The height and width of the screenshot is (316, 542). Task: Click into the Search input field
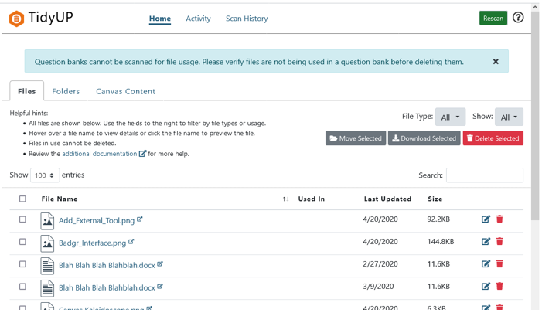point(485,175)
